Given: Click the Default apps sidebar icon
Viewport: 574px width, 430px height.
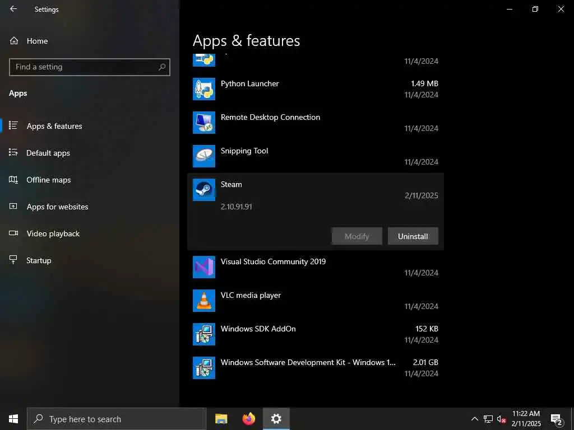Looking at the screenshot, I should tap(13, 152).
